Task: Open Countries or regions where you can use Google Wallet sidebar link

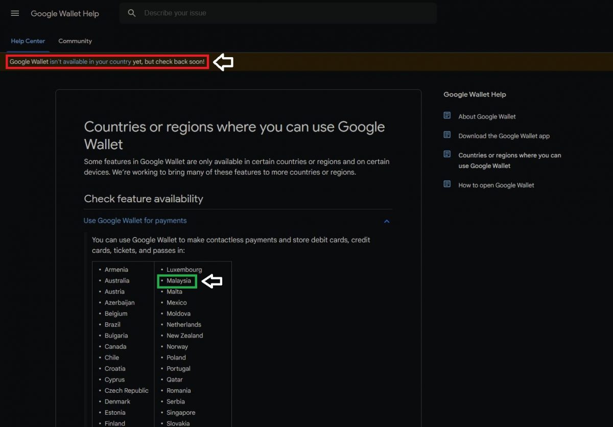Action: (x=509, y=160)
